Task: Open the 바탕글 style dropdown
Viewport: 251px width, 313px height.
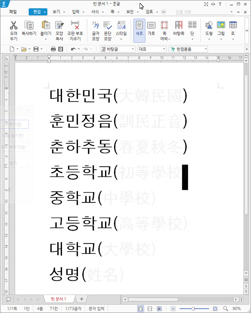Action: point(133,49)
